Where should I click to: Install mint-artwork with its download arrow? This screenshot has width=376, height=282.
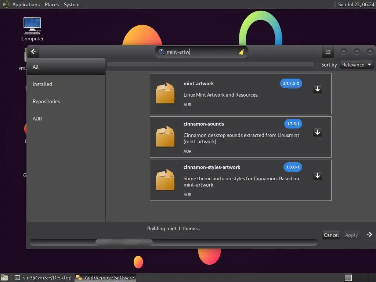tap(318, 89)
